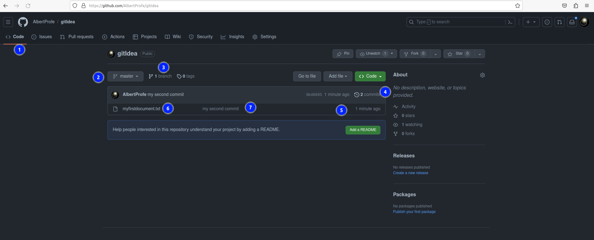
Task: Click the gitIdea breadcrumb in header
Action: point(68,22)
